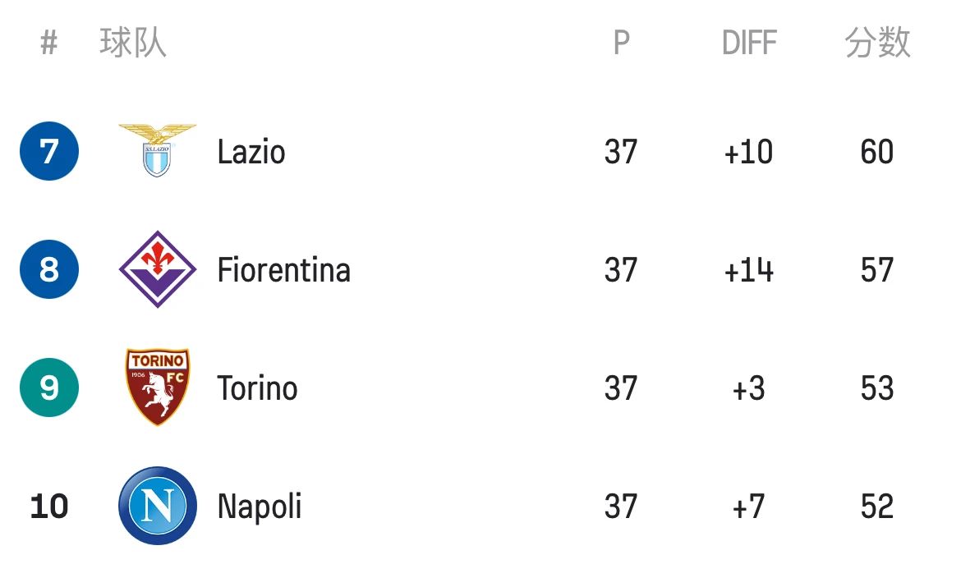Click Lazio's 60 points value
This screenshot has width=961, height=564.
[x=877, y=152]
